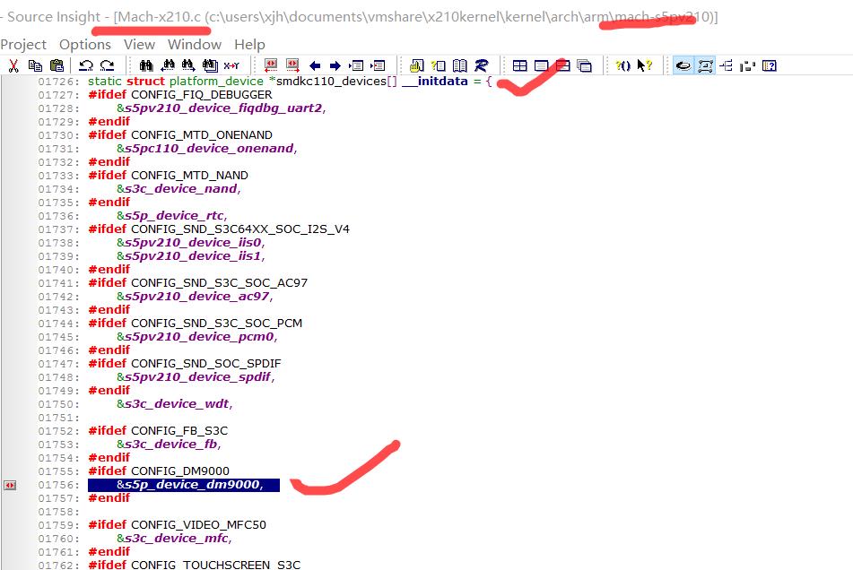Click CONFIG_SND_SOC_SPDIF macro text
Screen dimensions: 853x570
pos(205,364)
